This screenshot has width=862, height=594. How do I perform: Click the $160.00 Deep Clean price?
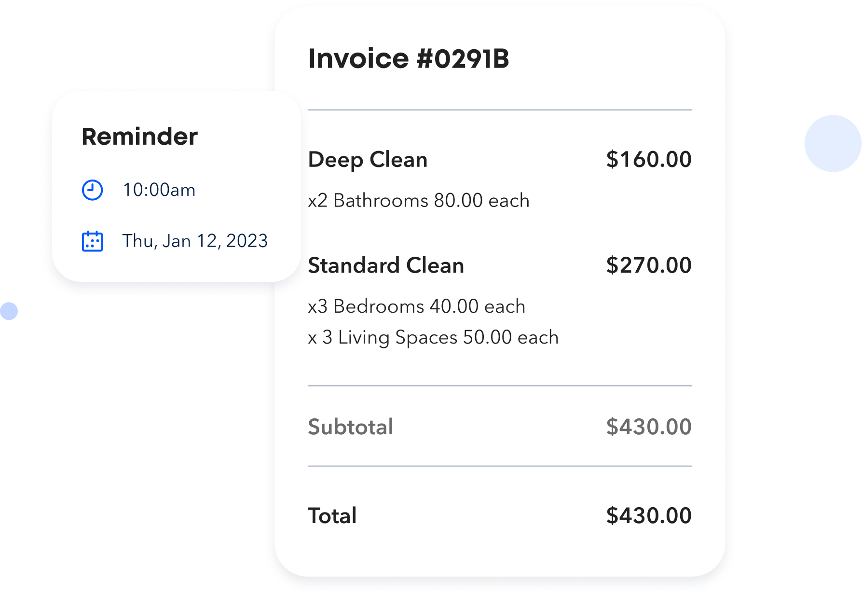[648, 160]
